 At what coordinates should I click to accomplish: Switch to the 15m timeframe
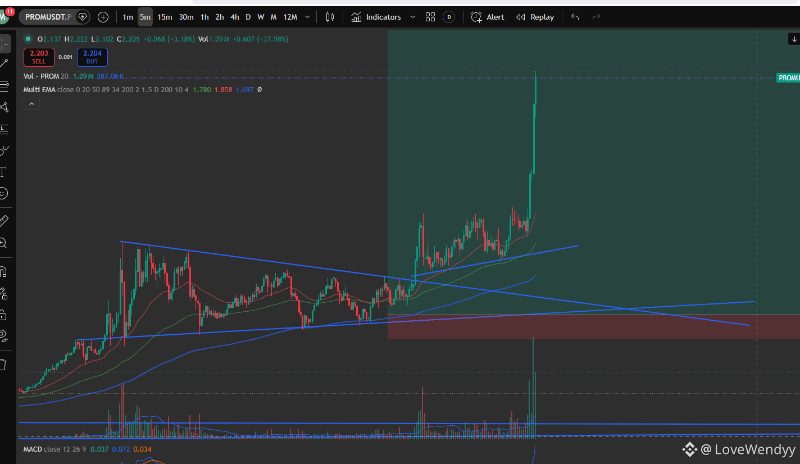(x=165, y=17)
